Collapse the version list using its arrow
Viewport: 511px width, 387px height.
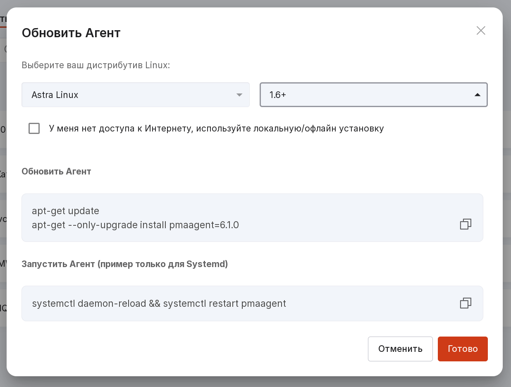click(x=478, y=95)
